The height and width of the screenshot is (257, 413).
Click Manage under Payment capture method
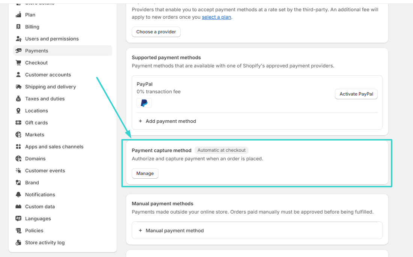(145, 173)
